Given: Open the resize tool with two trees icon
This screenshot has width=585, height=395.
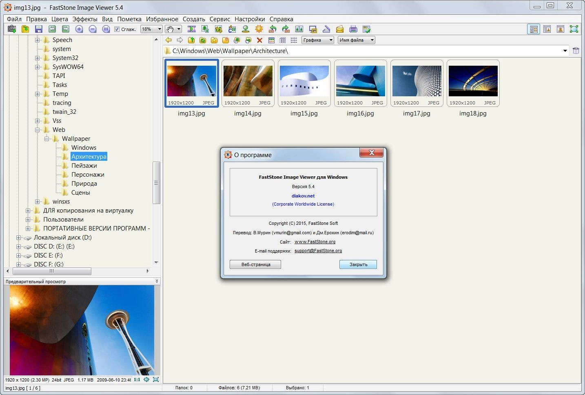Looking at the screenshot, I should click(205, 29).
